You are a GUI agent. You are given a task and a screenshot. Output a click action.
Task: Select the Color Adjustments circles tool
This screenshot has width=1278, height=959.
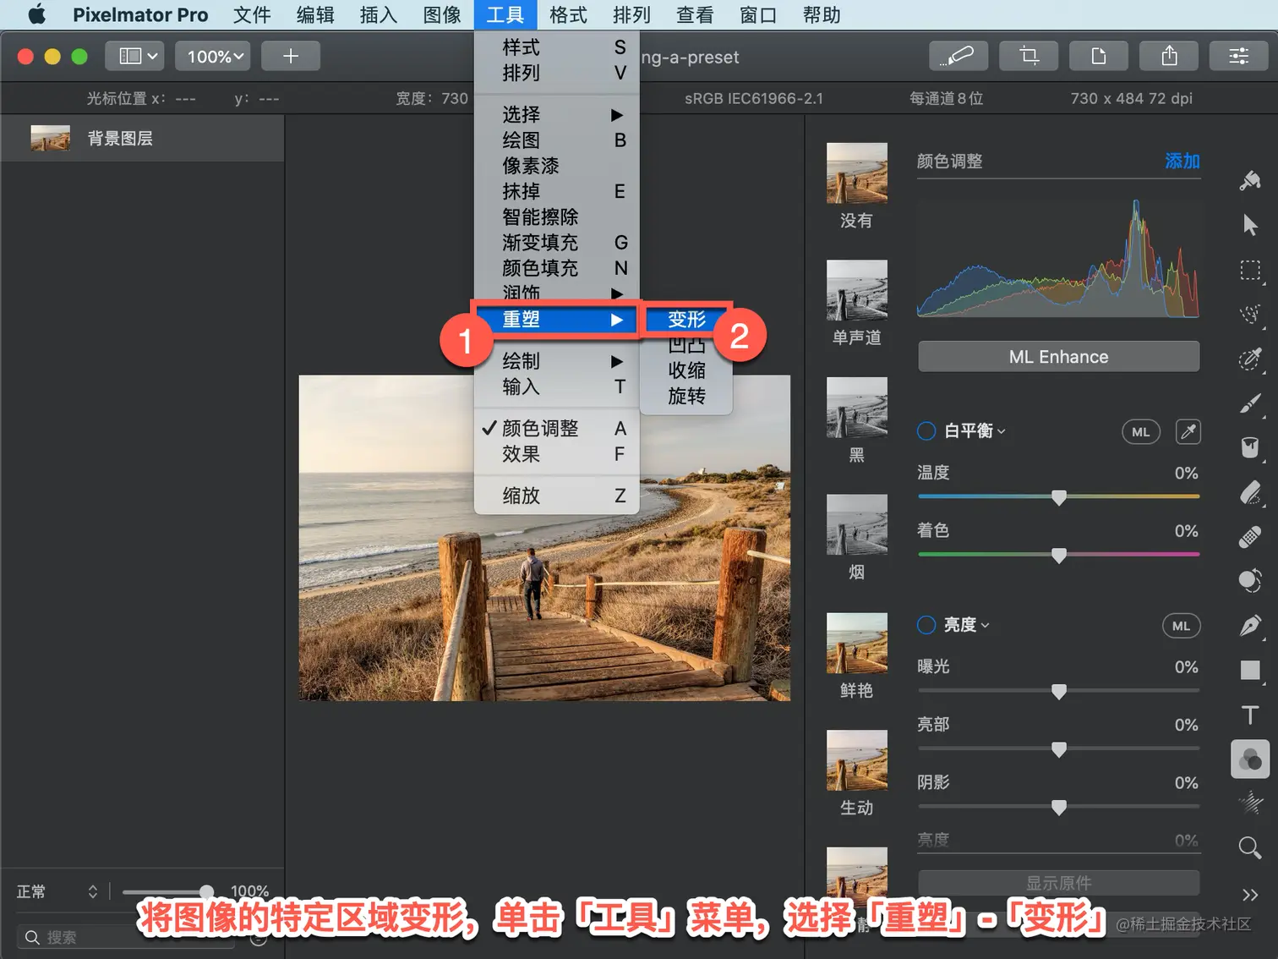click(x=1250, y=759)
